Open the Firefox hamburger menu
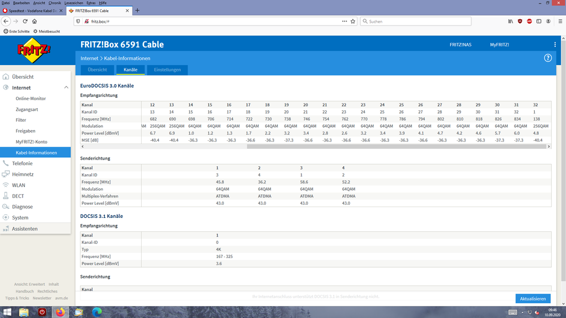 (x=560, y=22)
